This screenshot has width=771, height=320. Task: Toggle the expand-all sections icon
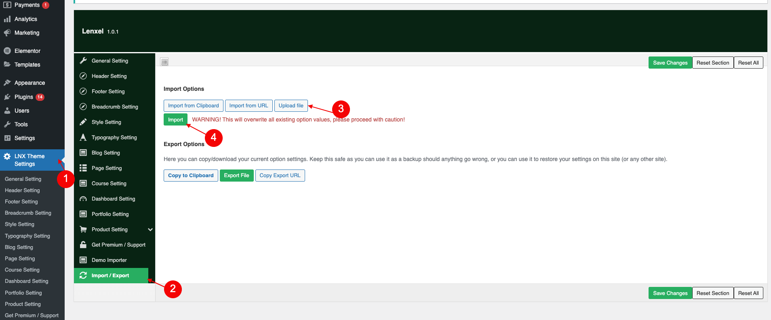(x=164, y=62)
